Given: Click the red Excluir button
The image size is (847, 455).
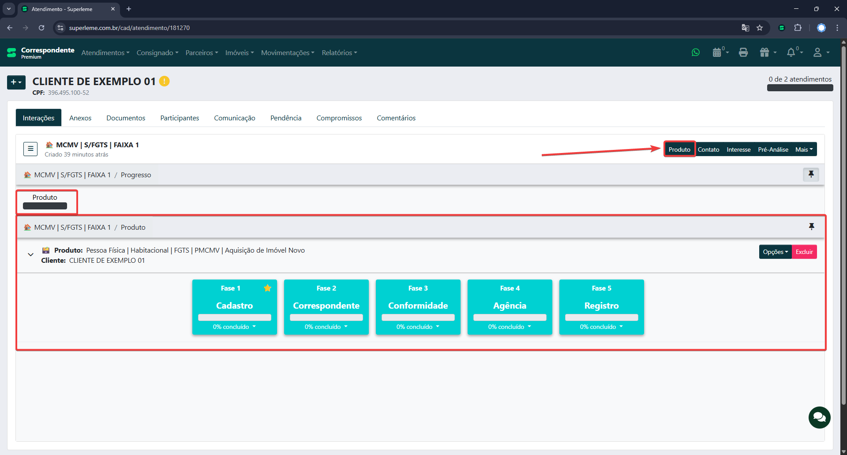Looking at the screenshot, I should click(x=804, y=252).
